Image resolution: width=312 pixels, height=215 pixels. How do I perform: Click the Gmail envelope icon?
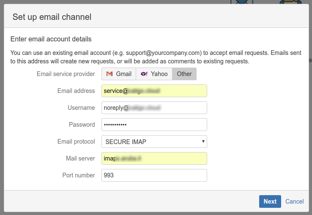click(x=109, y=74)
